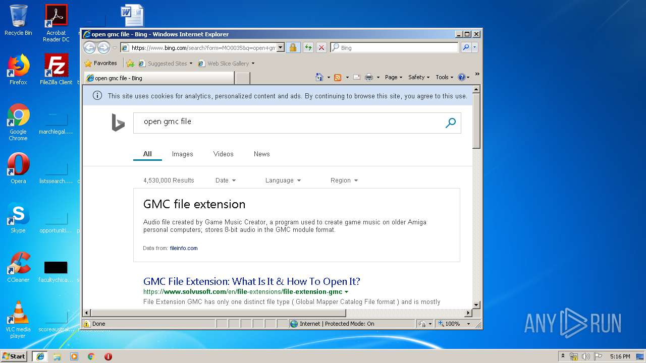Select the FileZilla Client desktop shortcut
This screenshot has height=363, width=646.
56,70
